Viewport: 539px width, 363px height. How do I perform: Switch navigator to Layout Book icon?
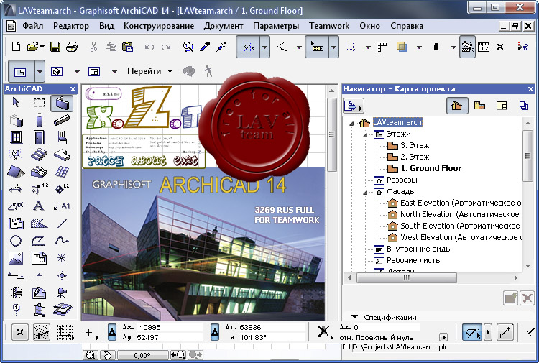[502, 106]
